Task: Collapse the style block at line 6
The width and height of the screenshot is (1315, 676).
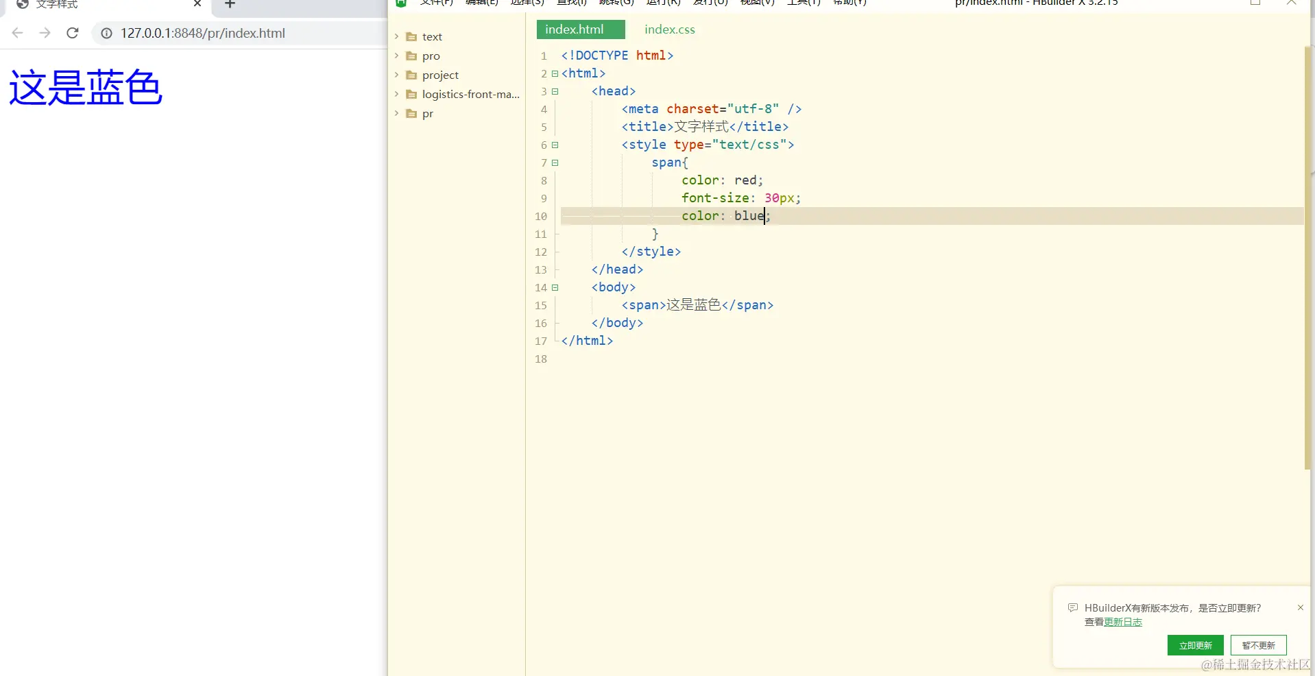Action: [555, 145]
